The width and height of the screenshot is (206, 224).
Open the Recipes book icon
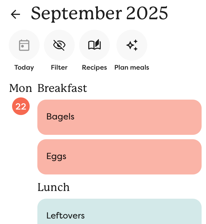tap(94, 45)
